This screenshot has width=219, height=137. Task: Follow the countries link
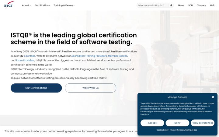30,56
